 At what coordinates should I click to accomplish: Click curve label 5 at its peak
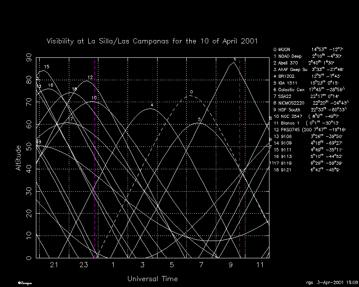coord(199,120)
